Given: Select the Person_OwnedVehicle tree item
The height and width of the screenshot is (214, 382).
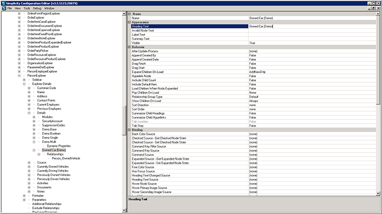Looking at the screenshot, I should click(x=66, y=158).
